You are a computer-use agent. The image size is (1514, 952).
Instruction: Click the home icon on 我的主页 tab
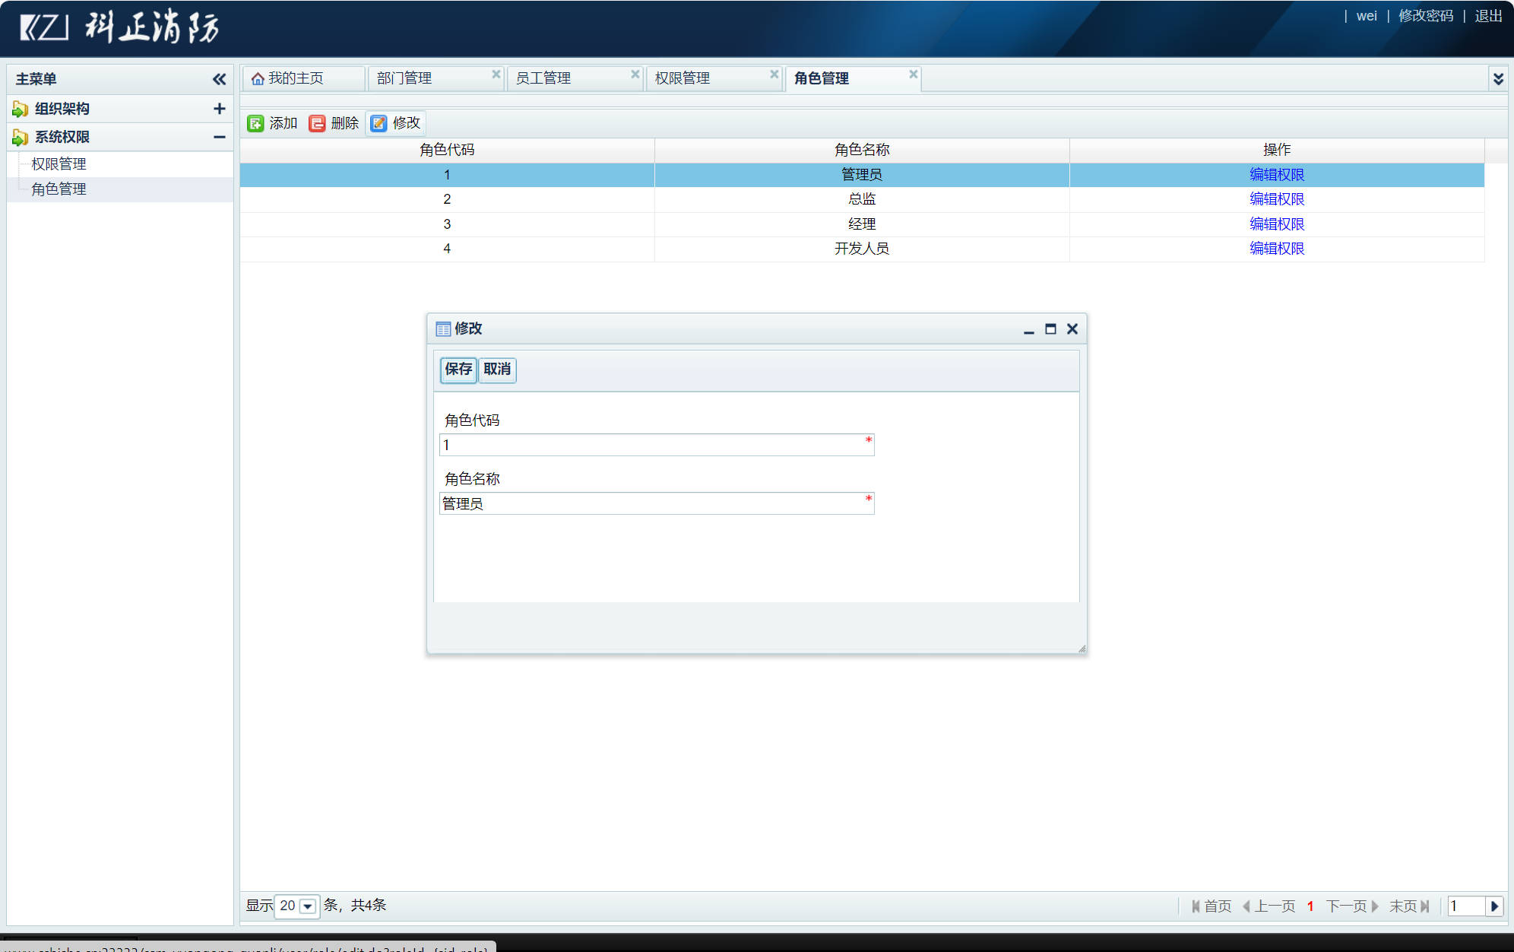click(258, 77)
